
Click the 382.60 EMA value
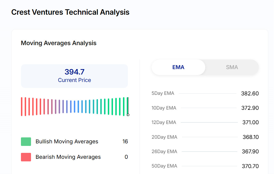250,94
